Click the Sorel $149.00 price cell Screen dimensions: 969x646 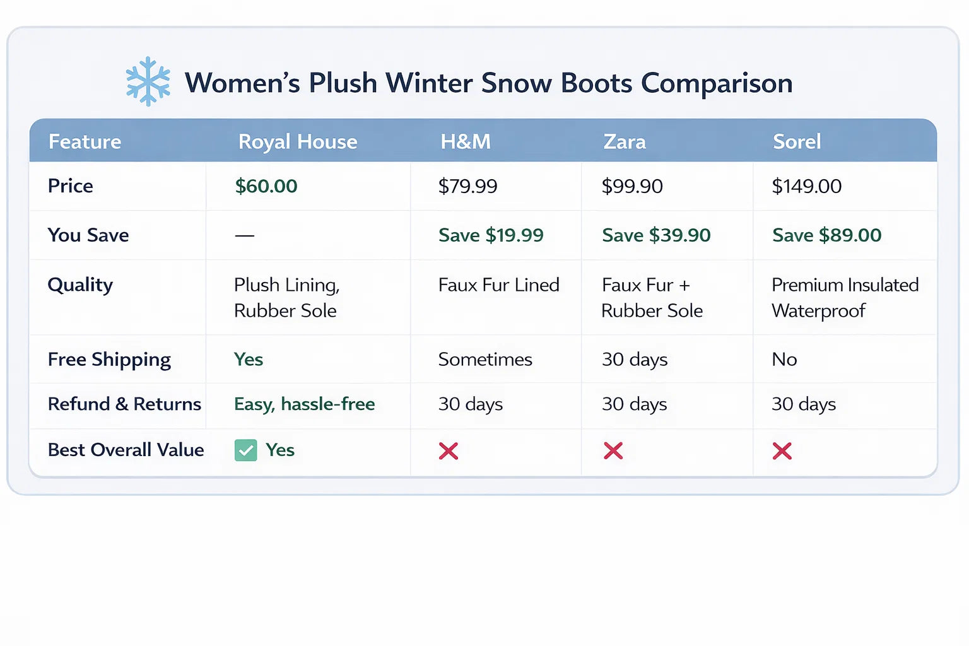[x=807, y=186]
